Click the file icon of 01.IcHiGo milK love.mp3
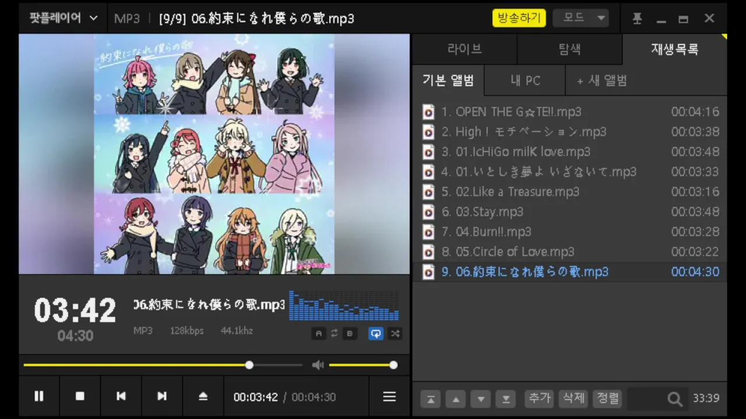This screenshot has width=746, height=419. pos(428,152)
